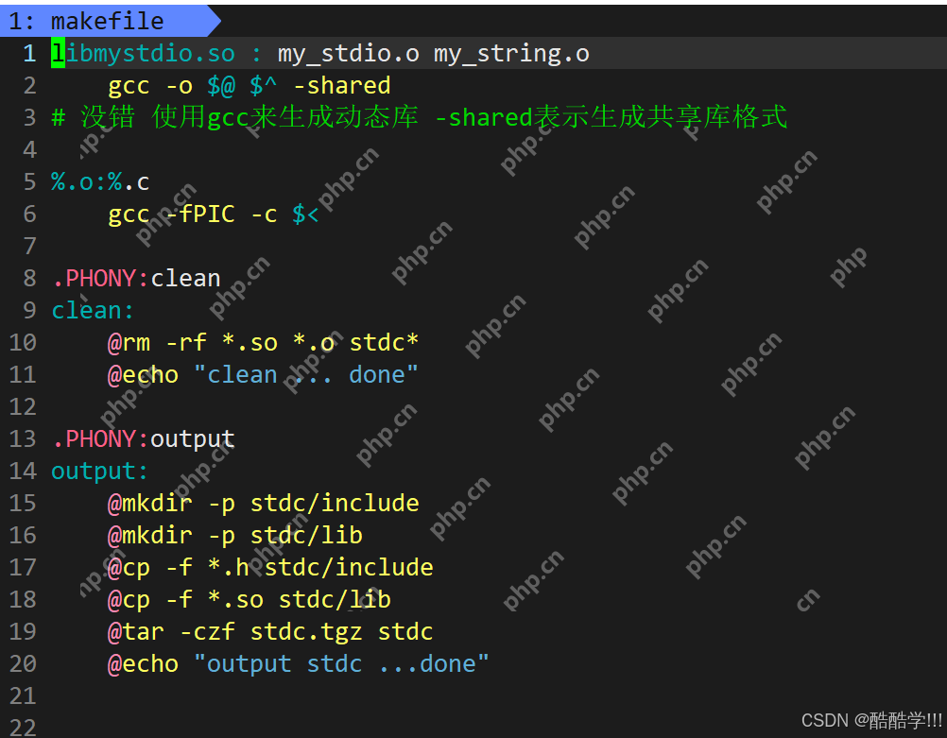Image resolution: width=947 pixels, height=738 pixels.
Task: Click .PHONY:output on line 13
Action: (x=144, y=439)
